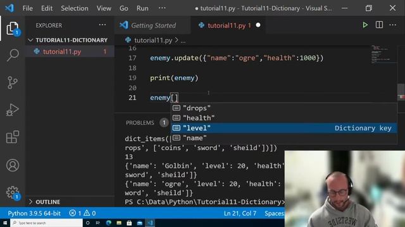Open the Search view in activity bar
Viewport: 405px width, 227px height.
pos(13,55)
